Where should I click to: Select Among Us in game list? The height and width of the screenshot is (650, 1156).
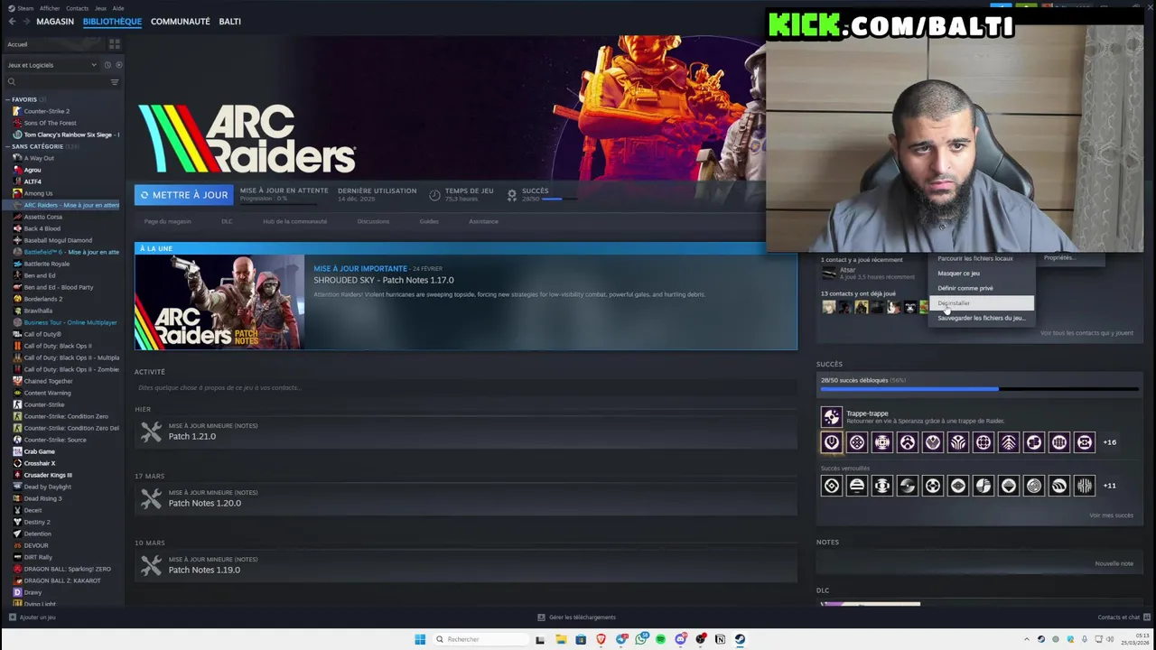[38, 193]
